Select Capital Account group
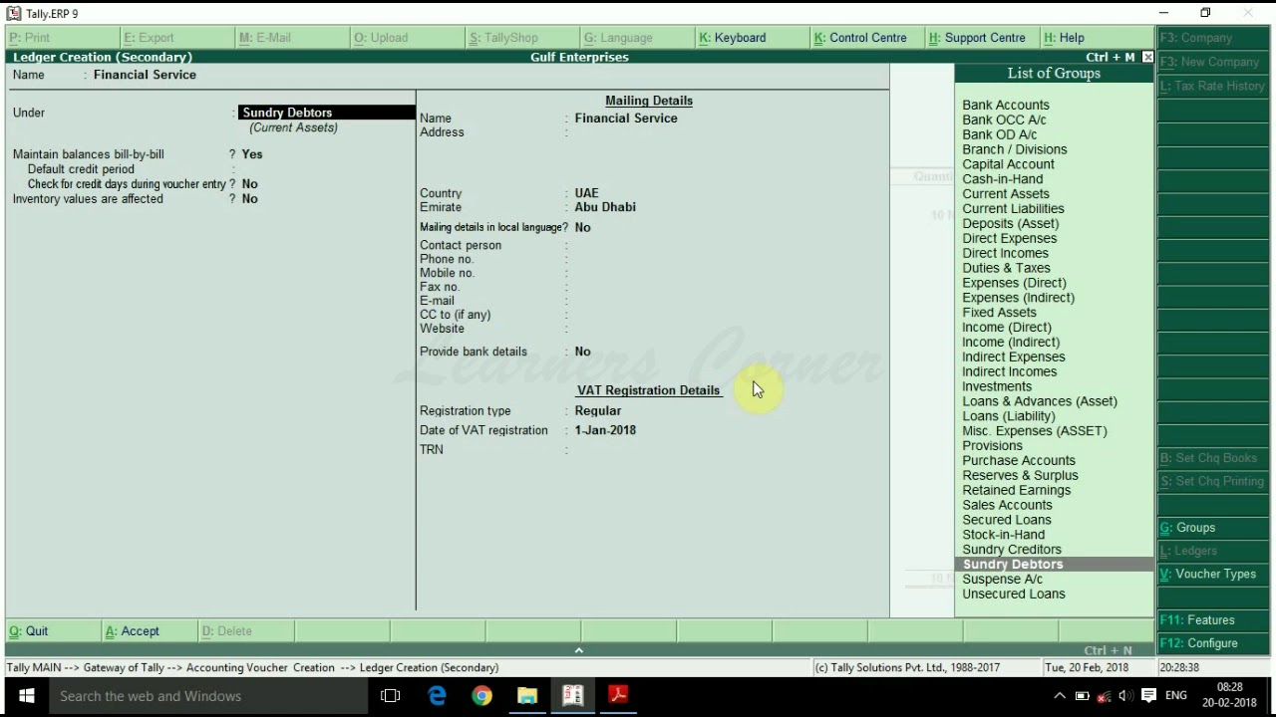 click(x=1008, y=164)
